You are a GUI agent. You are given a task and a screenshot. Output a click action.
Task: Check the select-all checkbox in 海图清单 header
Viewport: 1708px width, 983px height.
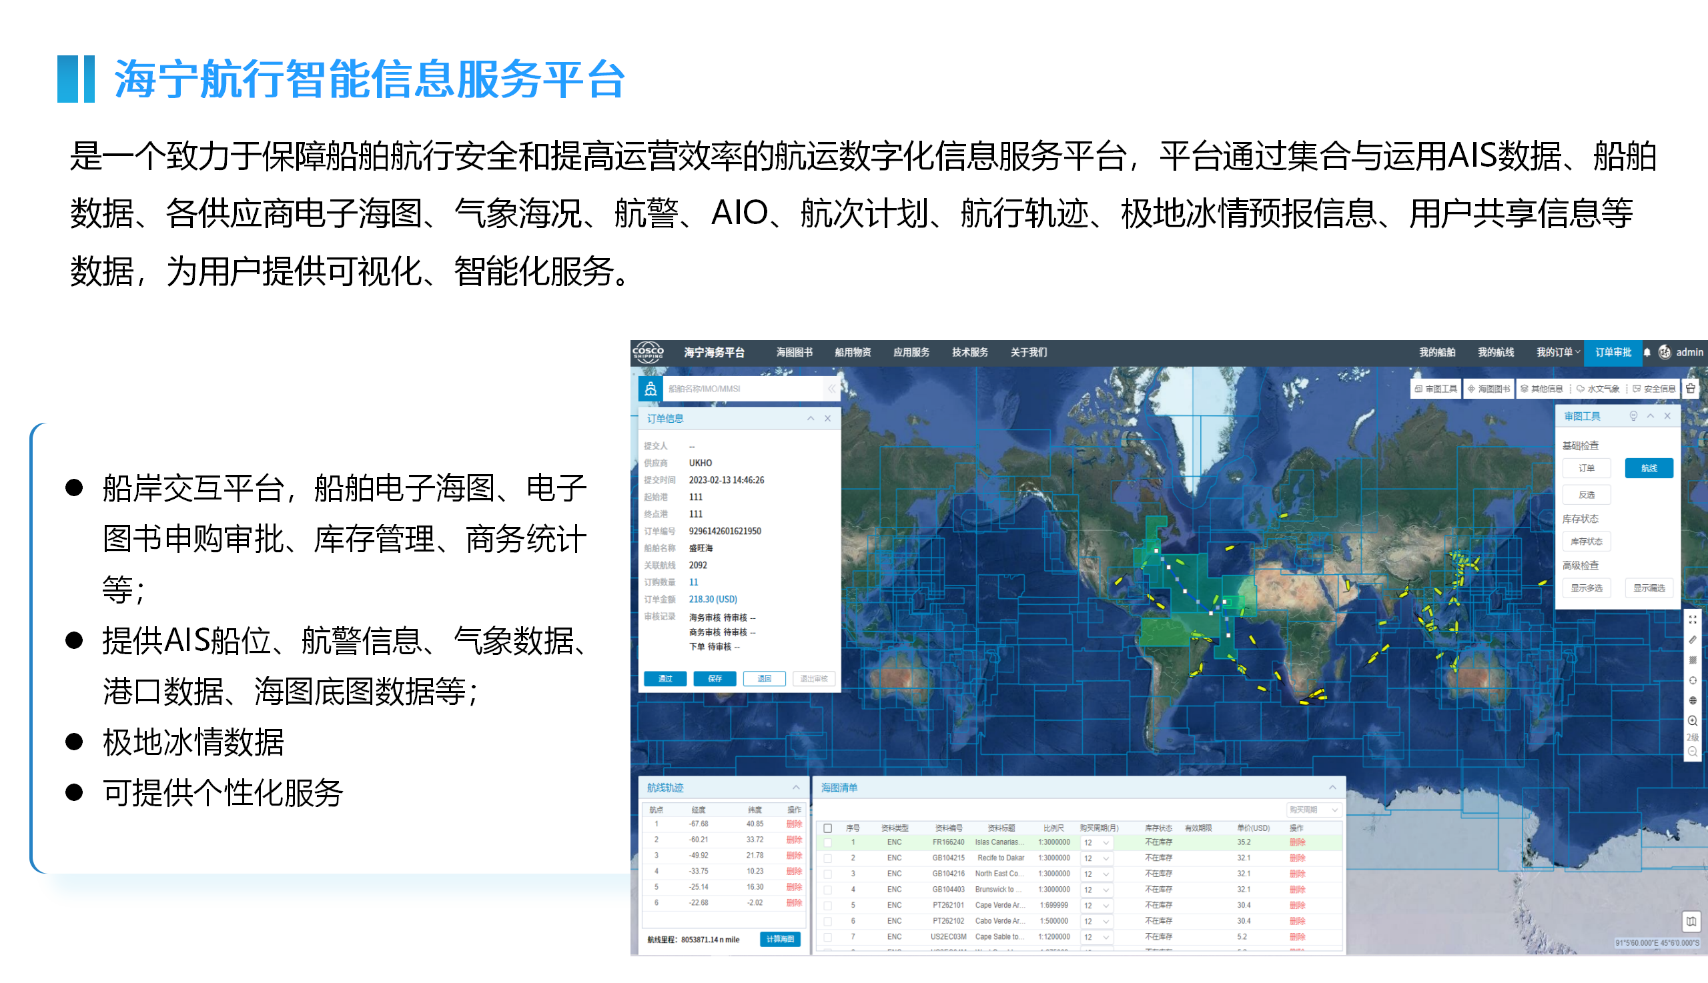(x=827, y=828)
